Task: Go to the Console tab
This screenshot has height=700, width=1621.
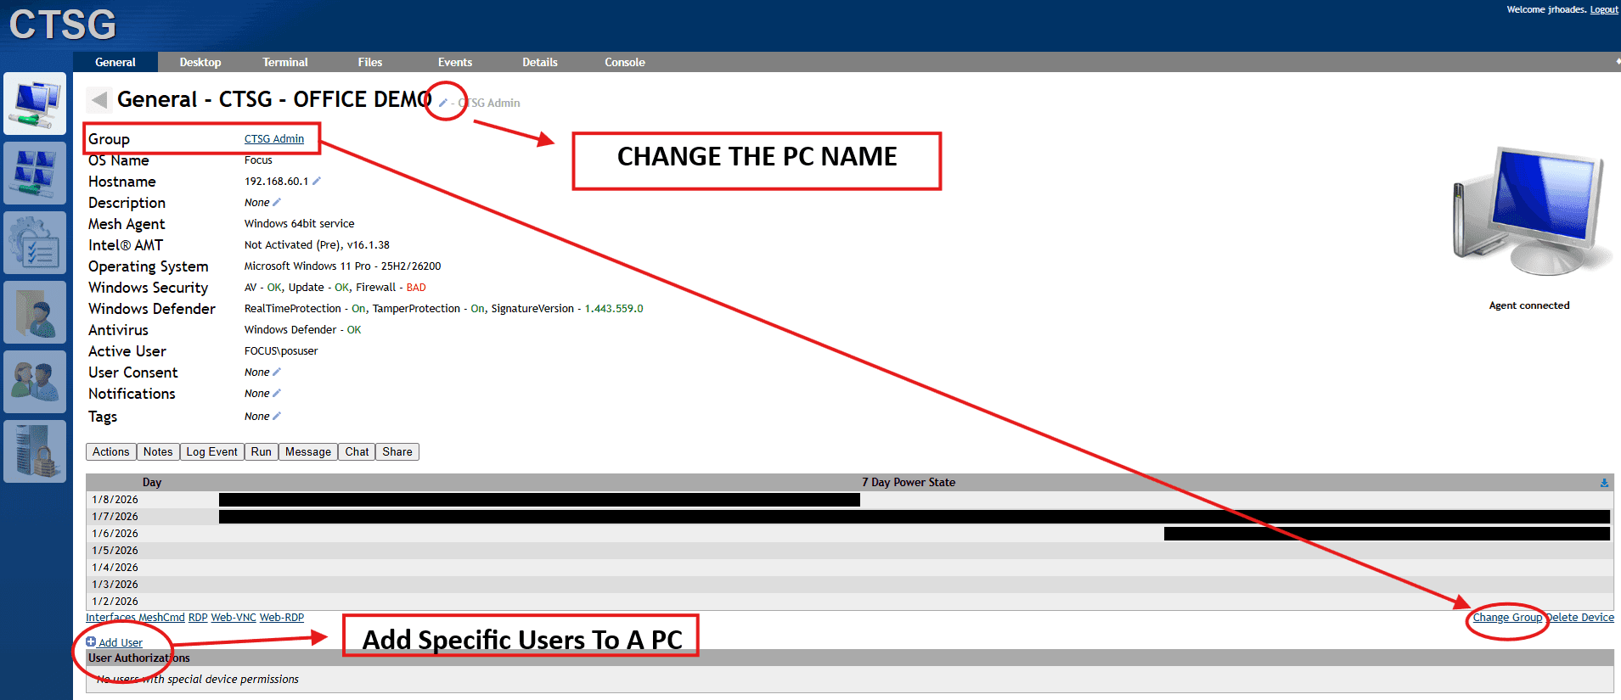Action: click(x=625, y=62)
